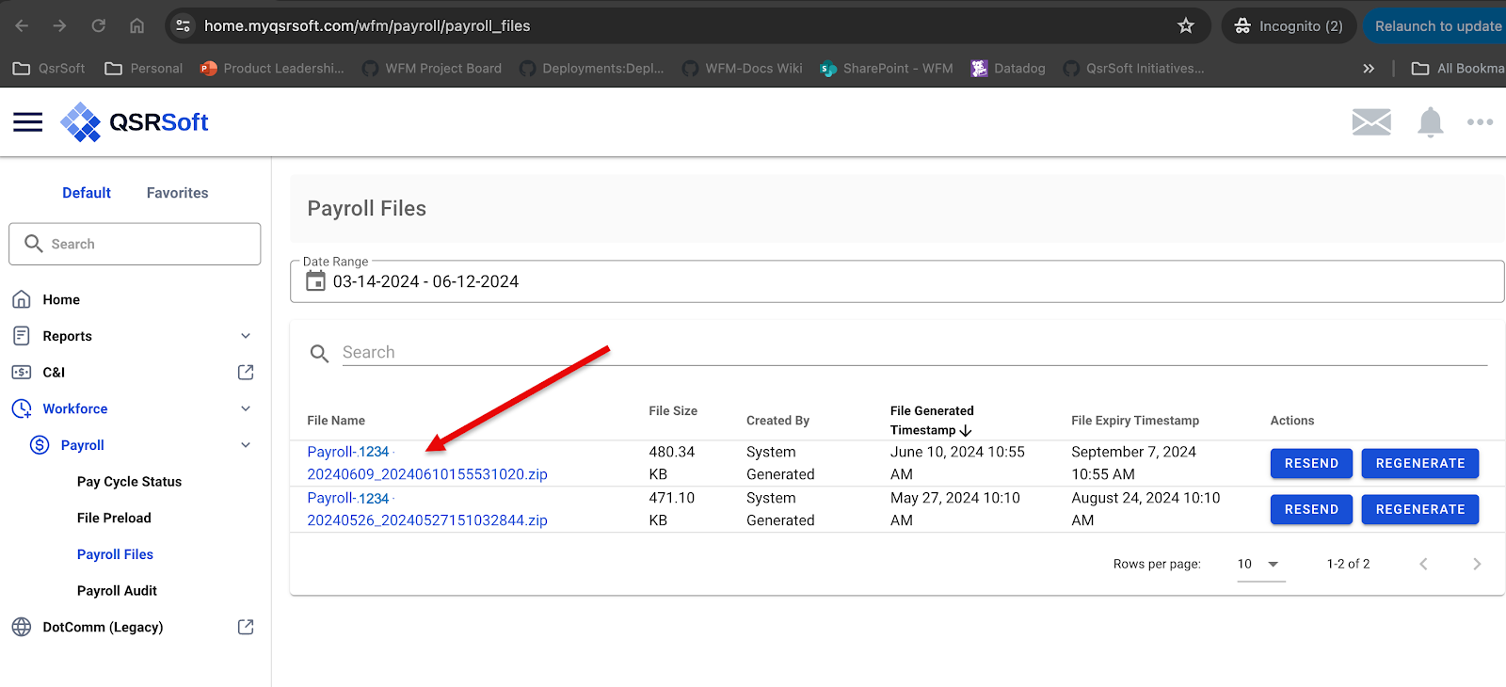Resend the June 10, 2024 payroll file

click(1311, 463)
